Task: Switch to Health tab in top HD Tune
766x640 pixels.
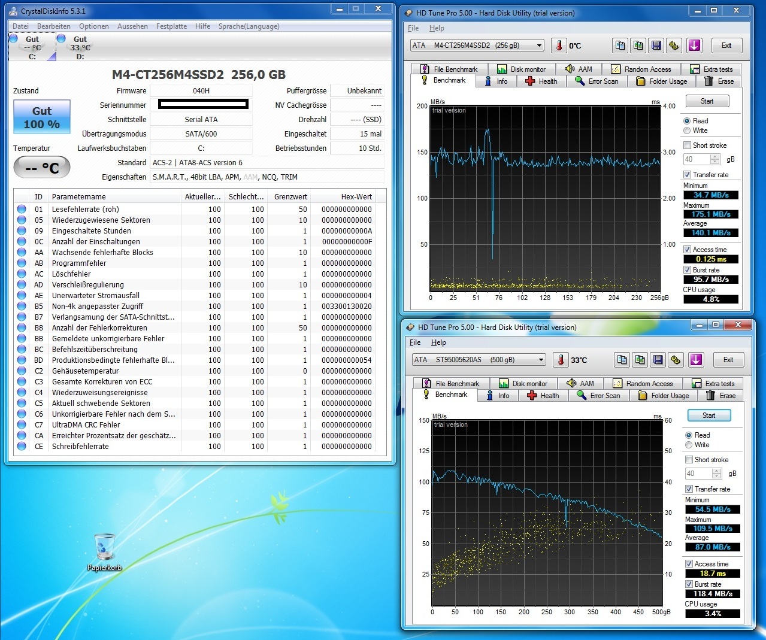Action: click(x=541, y=81)
